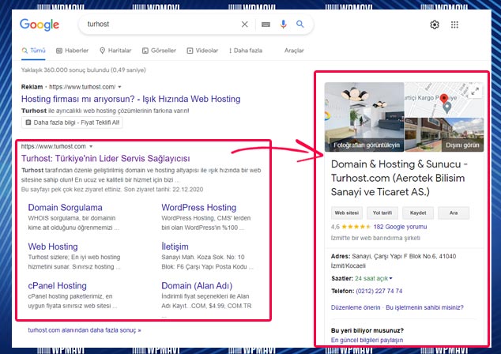Expand the map with arrows icon

point(475,91)
